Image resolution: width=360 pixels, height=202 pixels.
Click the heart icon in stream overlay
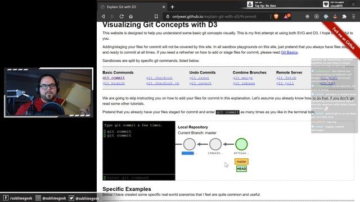point(326,4)
